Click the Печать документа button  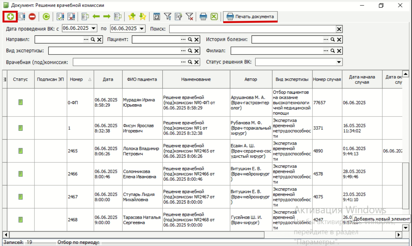tap(250, 16)
